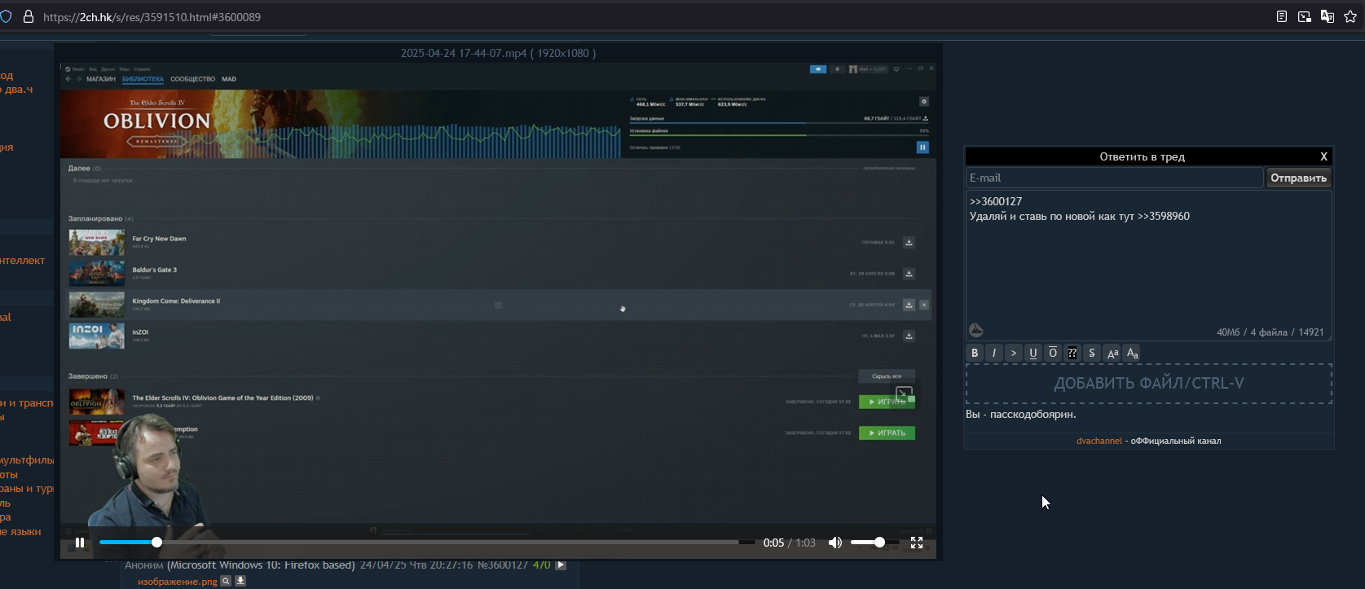Click the picture-in-picture overlay icon on the video

tap(904, 393)
